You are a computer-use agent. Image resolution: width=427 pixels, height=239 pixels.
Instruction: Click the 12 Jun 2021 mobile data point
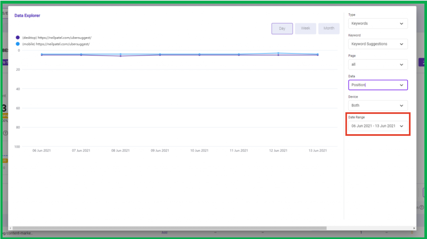(278, 53)
